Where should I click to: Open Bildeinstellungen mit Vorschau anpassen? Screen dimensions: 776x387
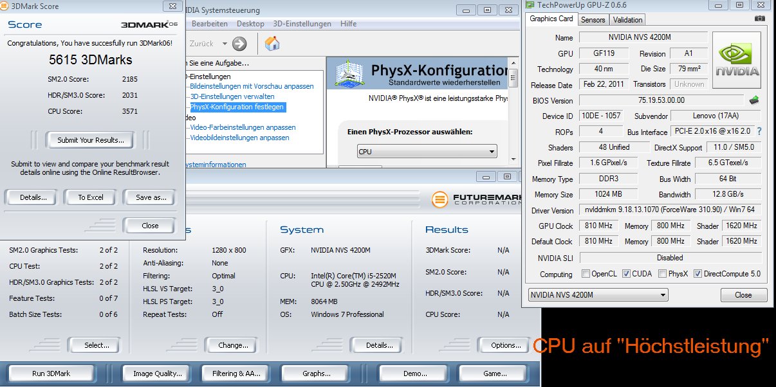[x=252, y=86]
